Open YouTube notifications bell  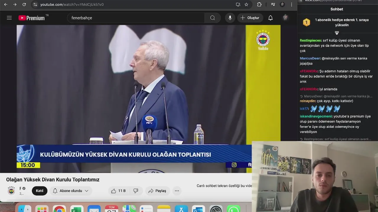(271, 18)
